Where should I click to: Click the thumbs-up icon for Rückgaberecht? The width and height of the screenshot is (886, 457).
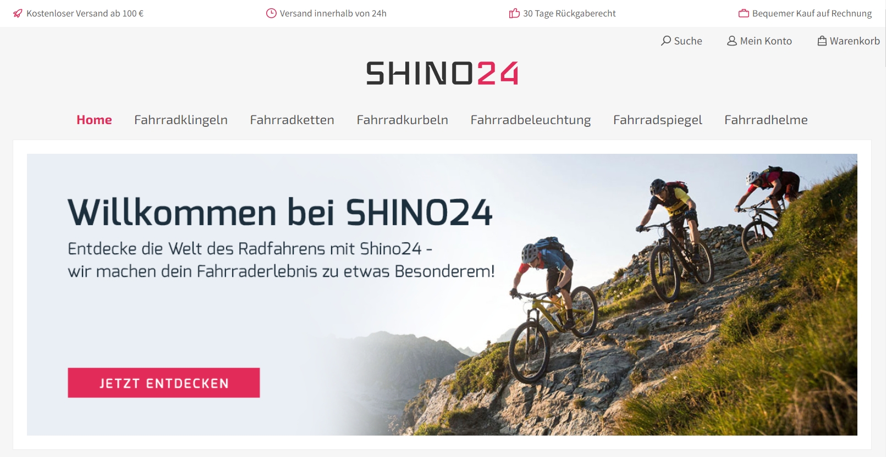click(514, 13)
